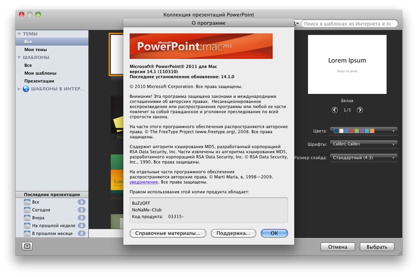Click the calendar icon next to На прошлой неделе
Screen dimensions: 418x277
click(27, 226)
